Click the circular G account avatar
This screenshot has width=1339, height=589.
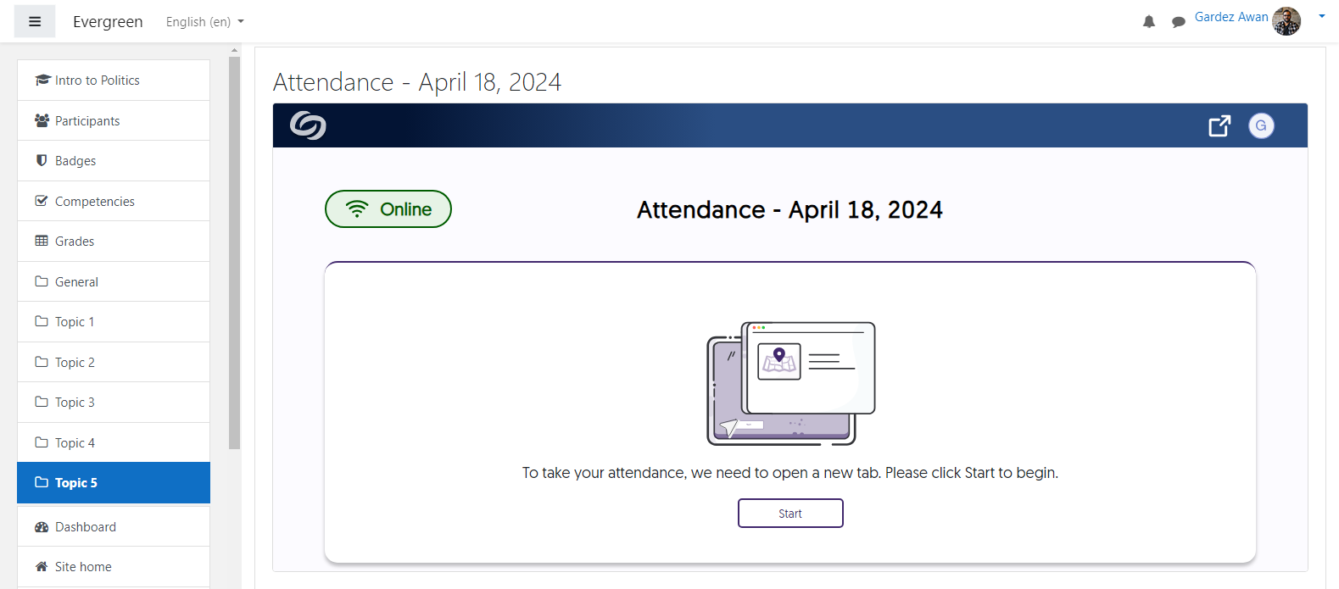(x=1261, y=125)
